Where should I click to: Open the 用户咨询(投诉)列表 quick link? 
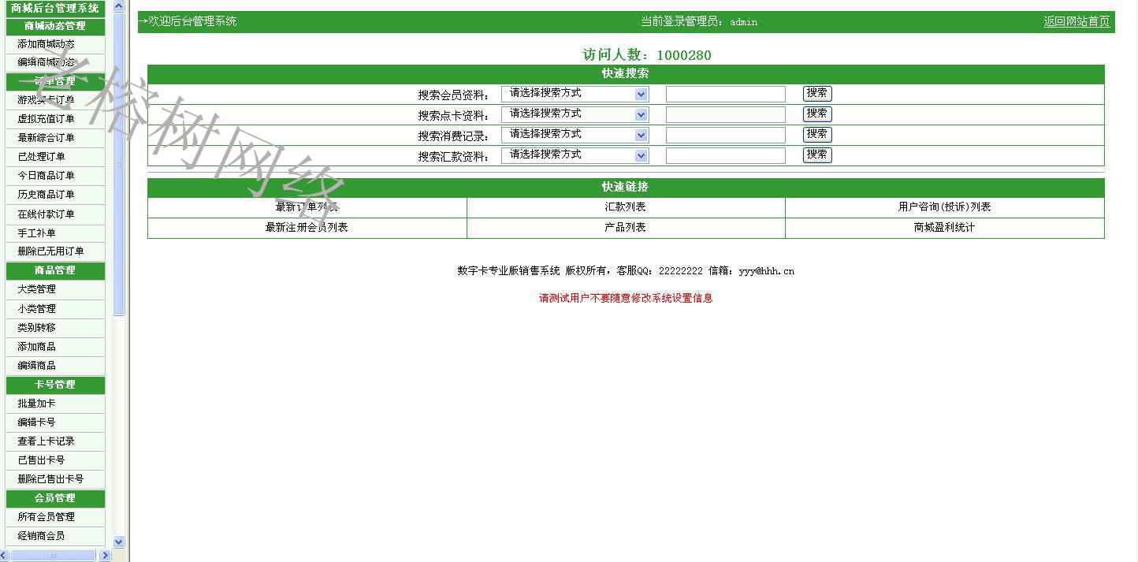pos(944,207)
